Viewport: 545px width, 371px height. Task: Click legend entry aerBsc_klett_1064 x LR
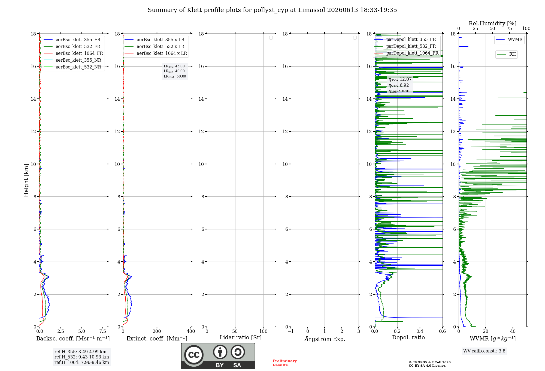pyautogui.click(x=156, y=53)
